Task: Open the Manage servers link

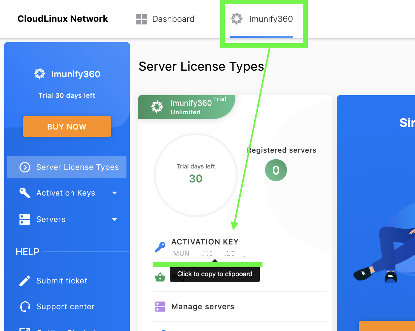Action: pyautogui.click(x=202, y=307)
